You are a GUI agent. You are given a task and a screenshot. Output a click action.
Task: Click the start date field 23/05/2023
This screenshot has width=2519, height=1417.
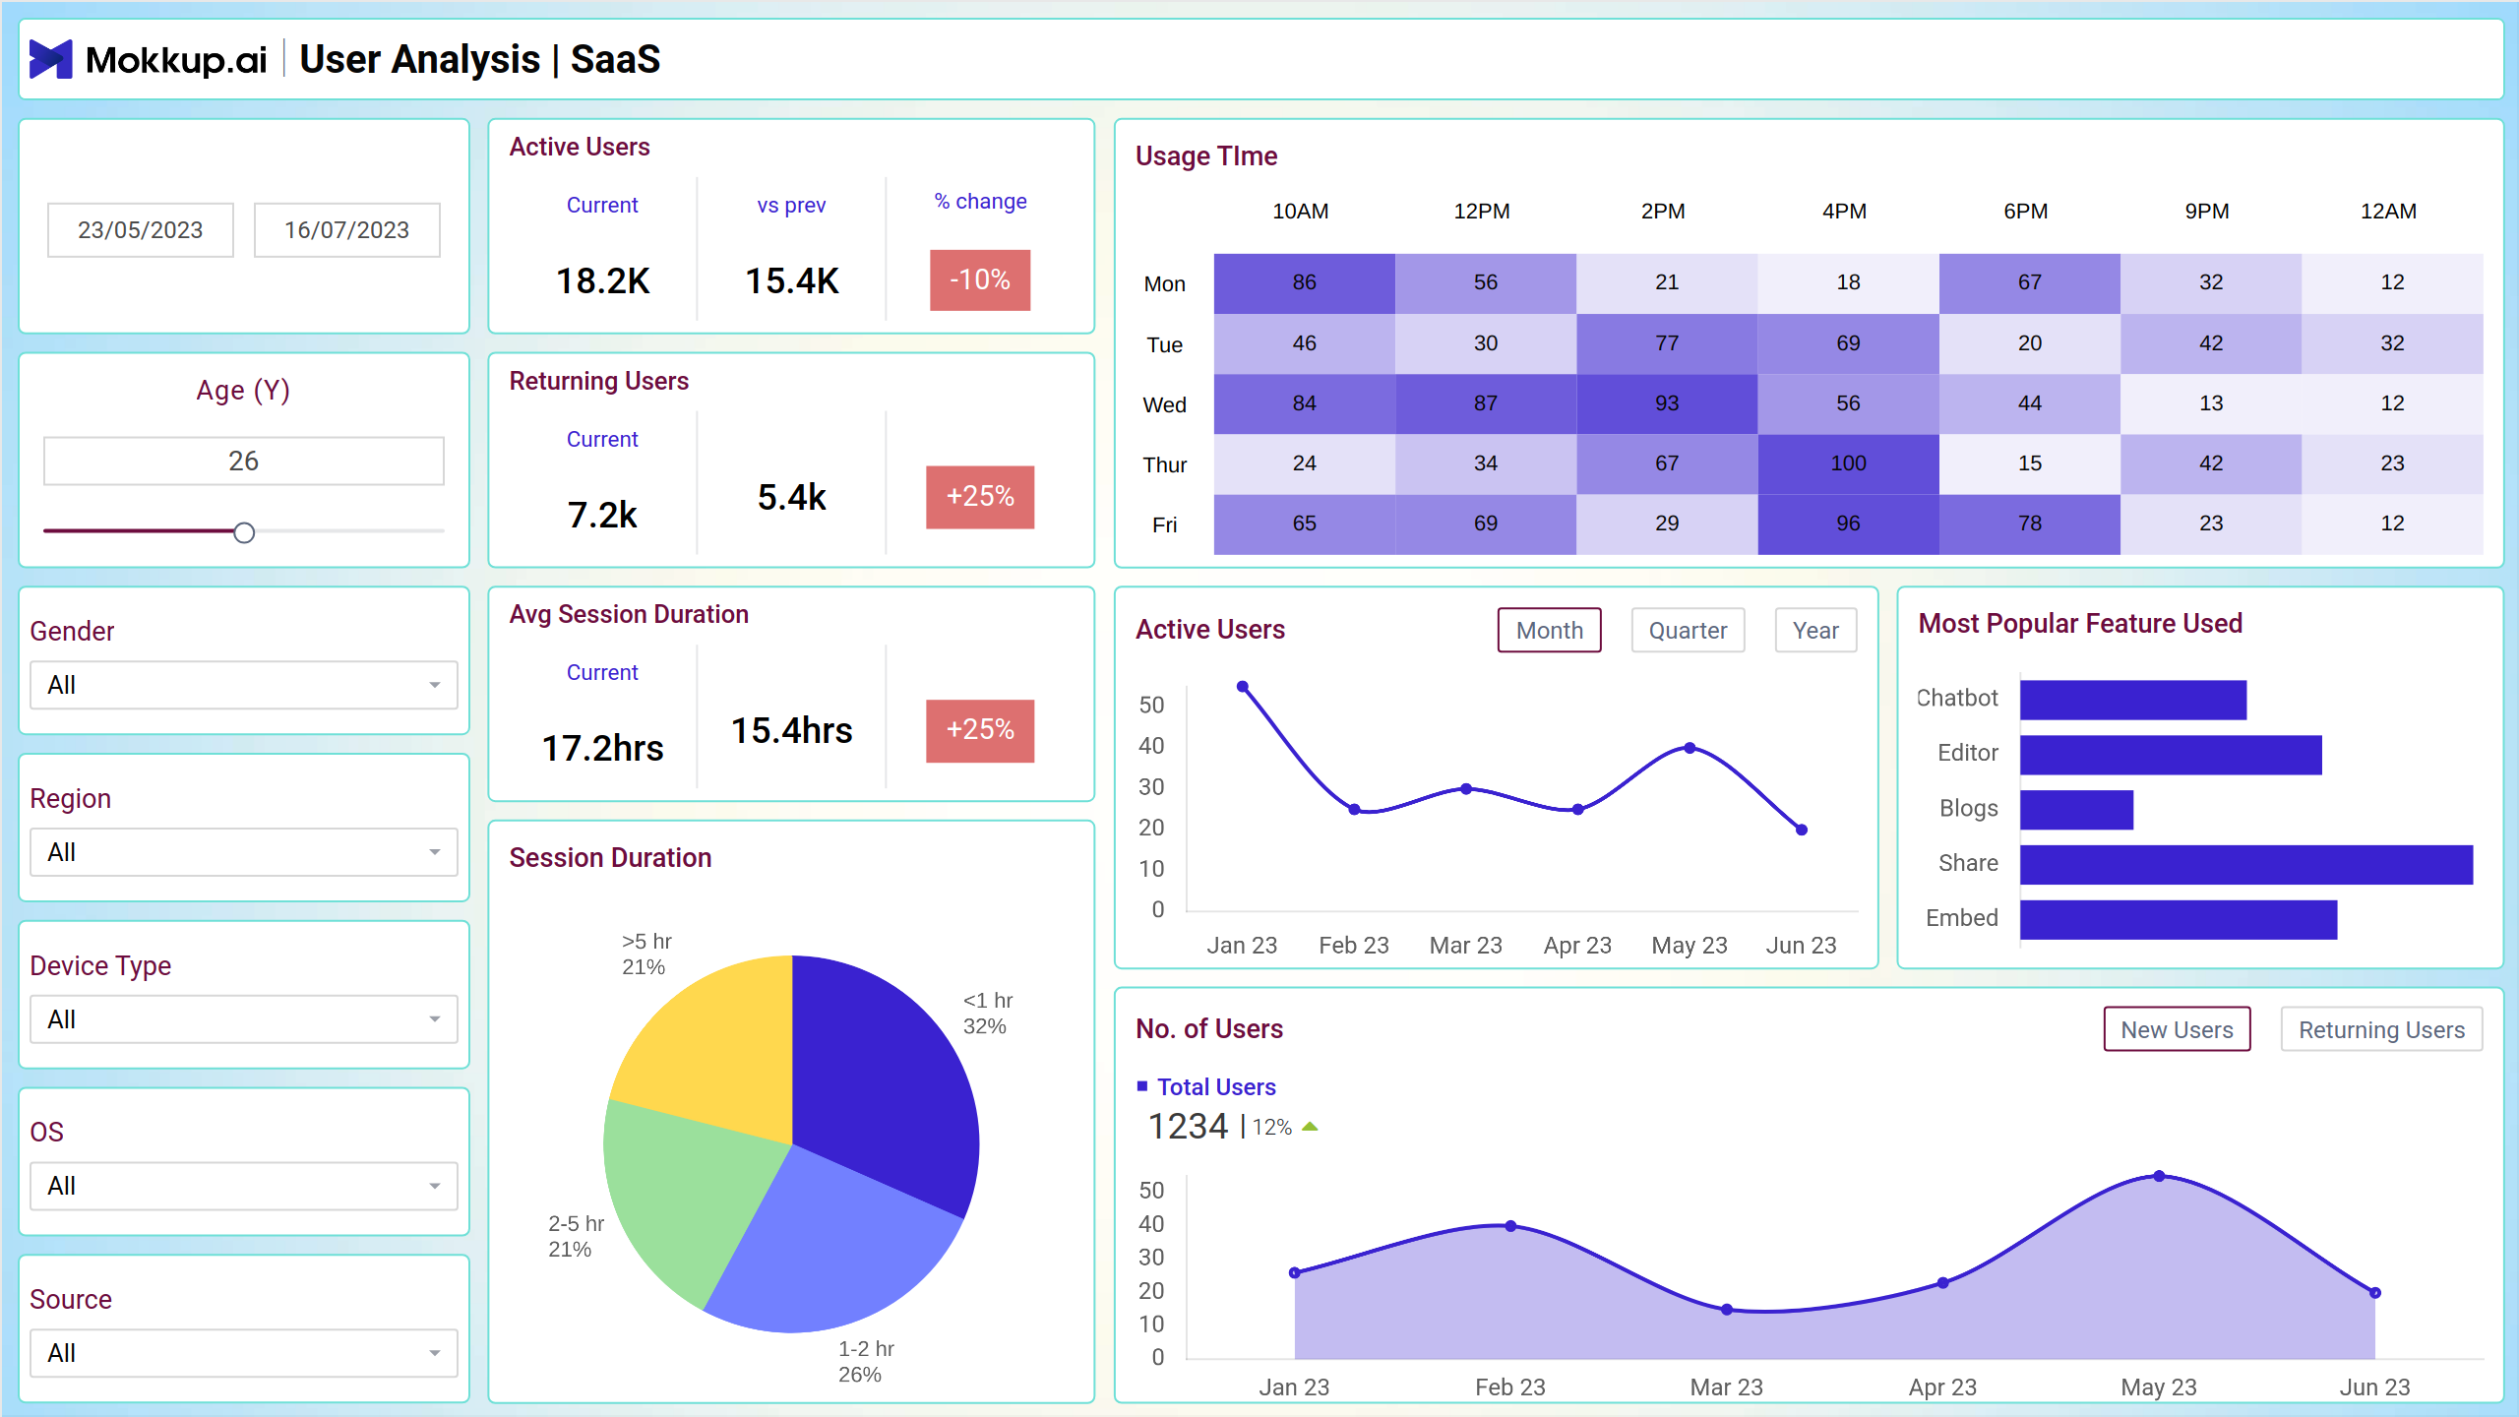coord(141,230)
